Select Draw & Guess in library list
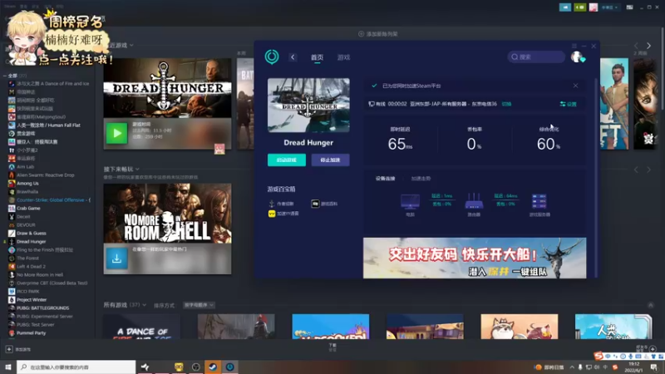The width and height of the screenshot is (665, 374). [x=32, y=234]
